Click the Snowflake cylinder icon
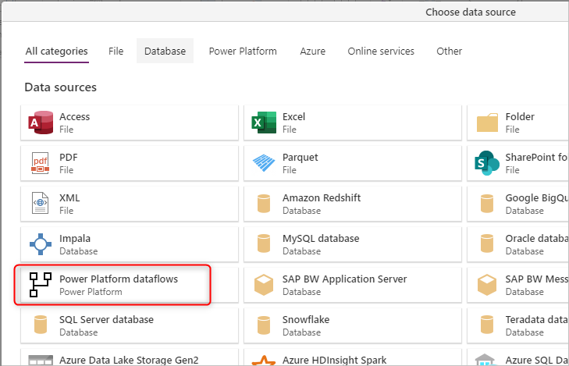 [x=264, y=325]
